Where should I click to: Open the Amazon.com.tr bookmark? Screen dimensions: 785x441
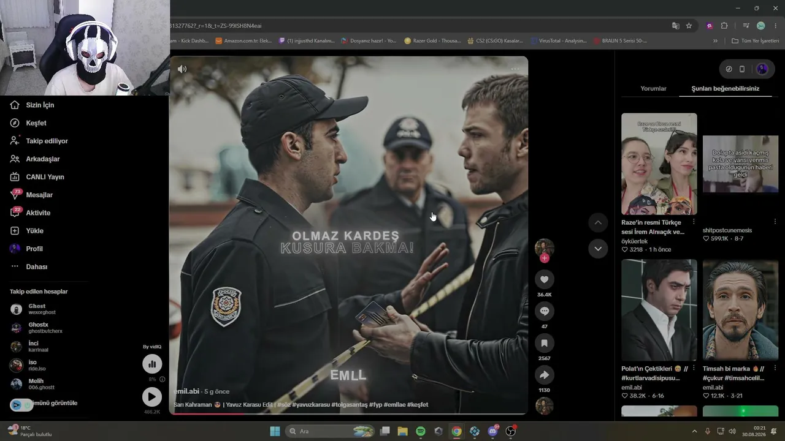point(243,41)
